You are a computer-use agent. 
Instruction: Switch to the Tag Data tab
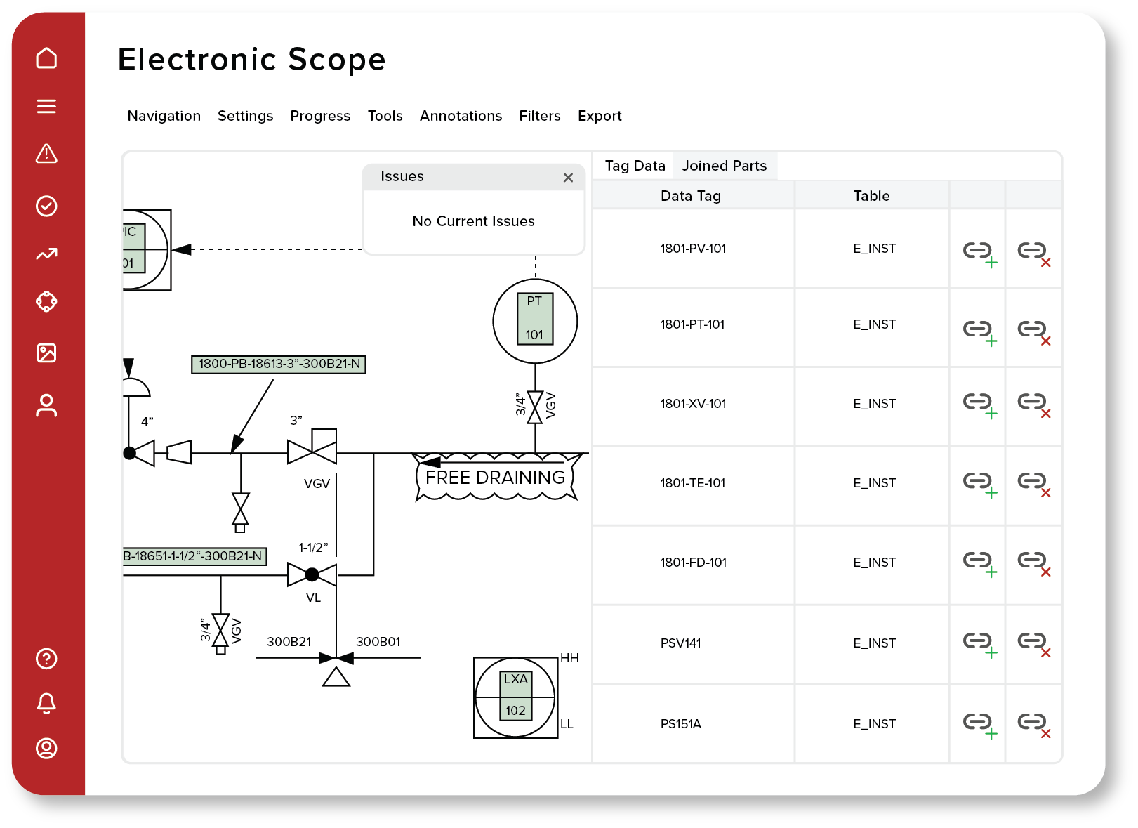point(634,166)
